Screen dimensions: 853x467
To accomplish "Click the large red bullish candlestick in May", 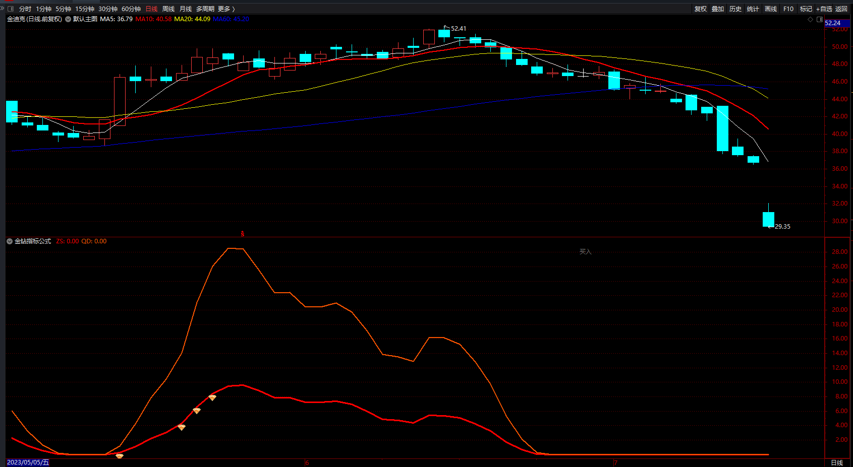I will coord(120,101).
